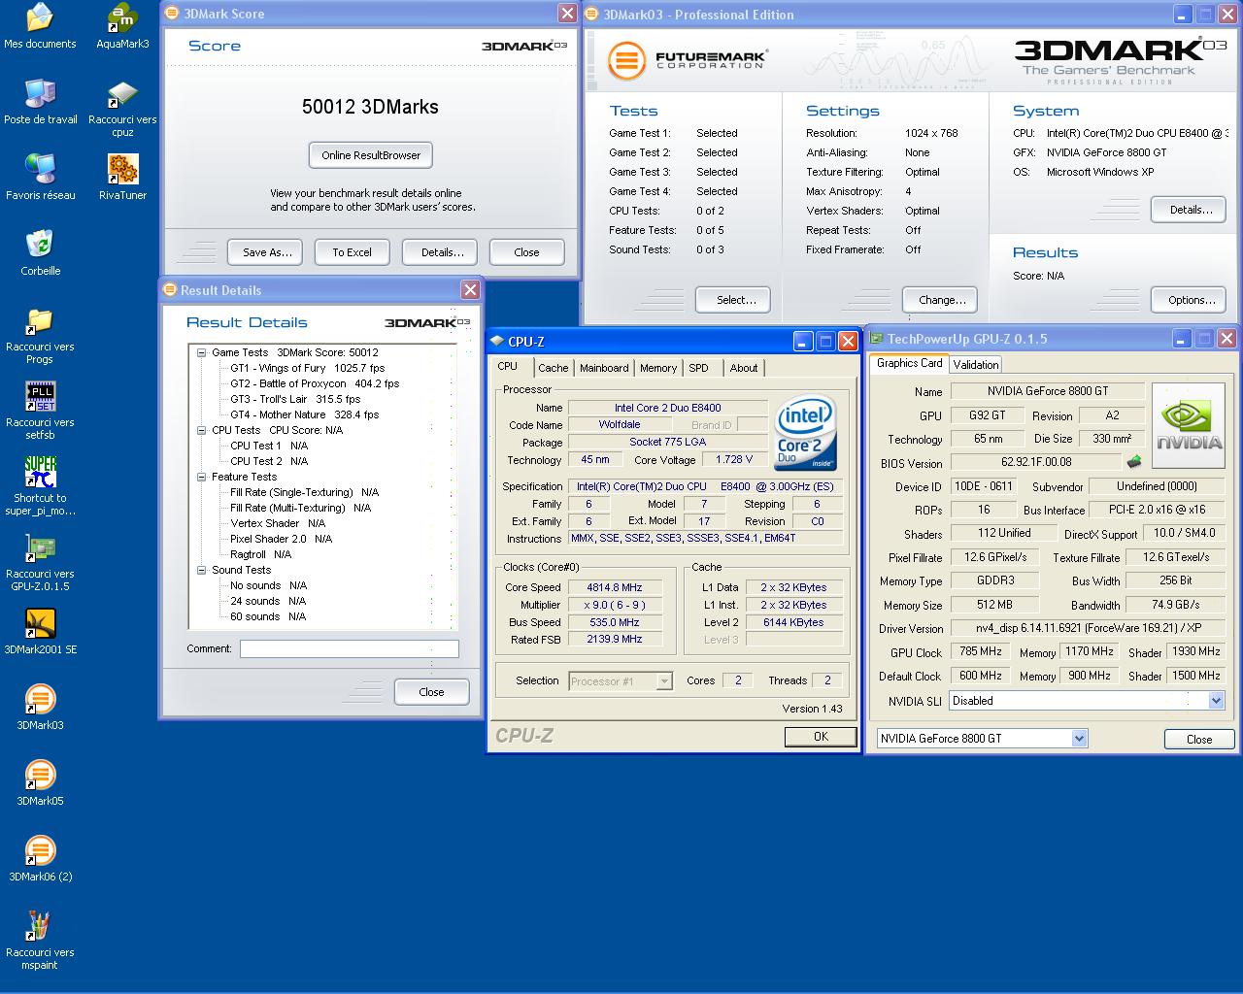The height and width of the screenshot is (994, 1243).
Task: Switch to the Validation tab in GPU-Z
Action: click(x=975, y=365)
